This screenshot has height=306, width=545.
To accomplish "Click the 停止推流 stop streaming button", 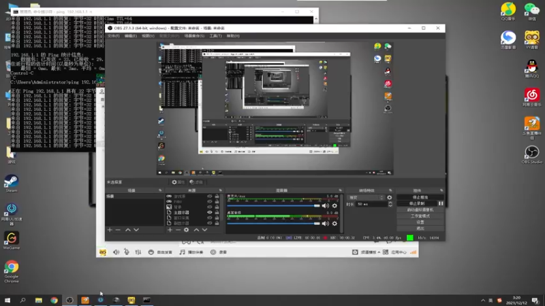I will click(420, 197).
